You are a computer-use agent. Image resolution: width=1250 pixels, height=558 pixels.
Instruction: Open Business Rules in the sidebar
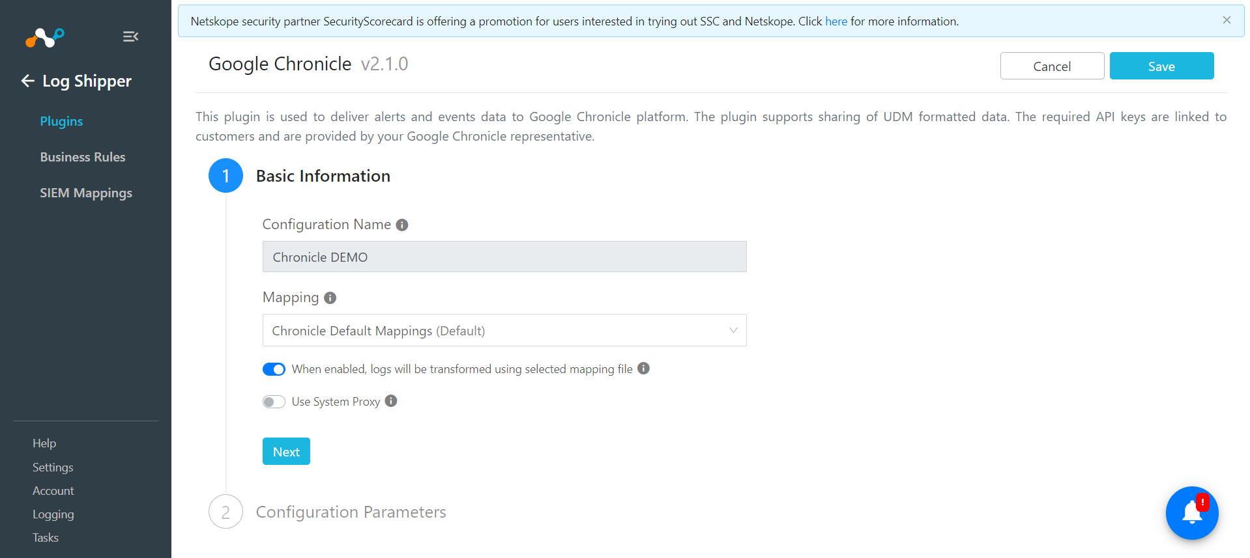pos(83,157)
